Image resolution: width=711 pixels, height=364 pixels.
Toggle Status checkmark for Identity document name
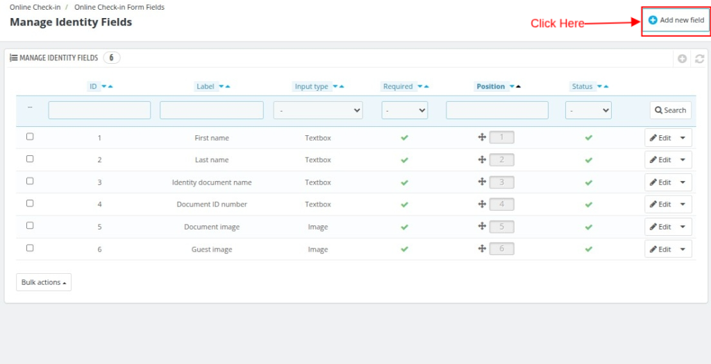pos(588,182)
